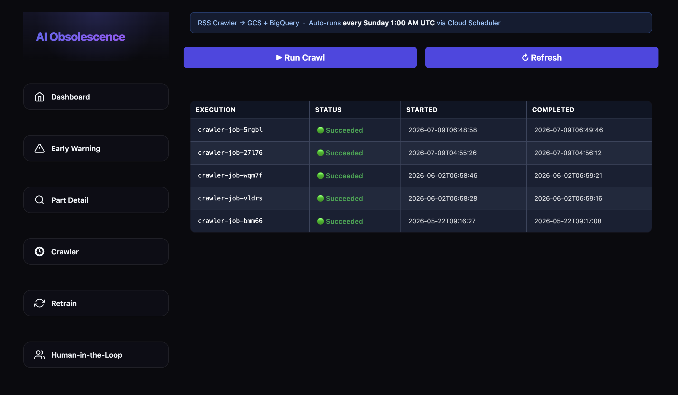Click 'via Cloud Scheduler' banner text
This screenshot has height=395, width=678.
pos(469,23)
